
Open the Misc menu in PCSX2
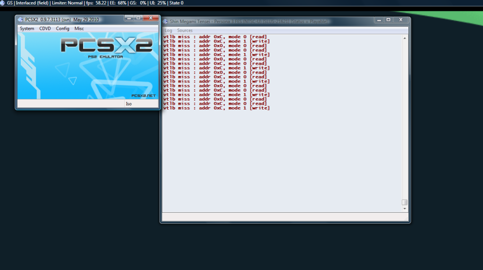click(79, 29)
